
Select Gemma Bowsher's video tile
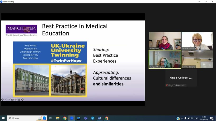197,59
